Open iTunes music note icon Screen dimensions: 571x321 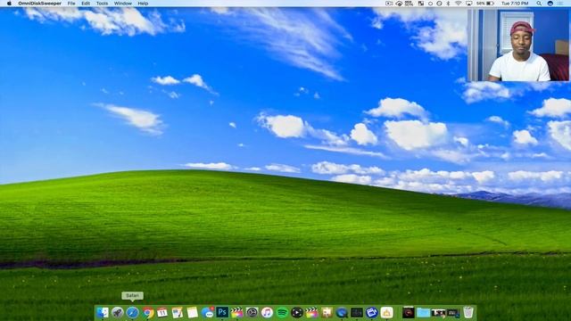pyautogui.click(x=267, y=312)
